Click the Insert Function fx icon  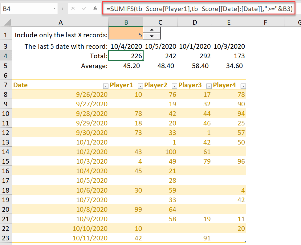(x=95, y=9)
